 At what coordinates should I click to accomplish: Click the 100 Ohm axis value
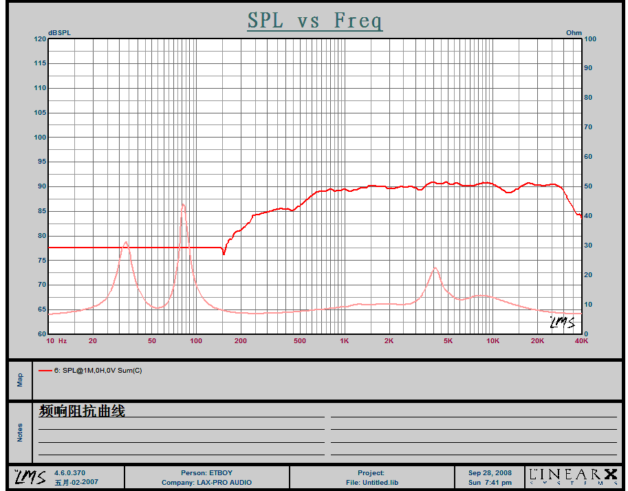coord(590,39)
